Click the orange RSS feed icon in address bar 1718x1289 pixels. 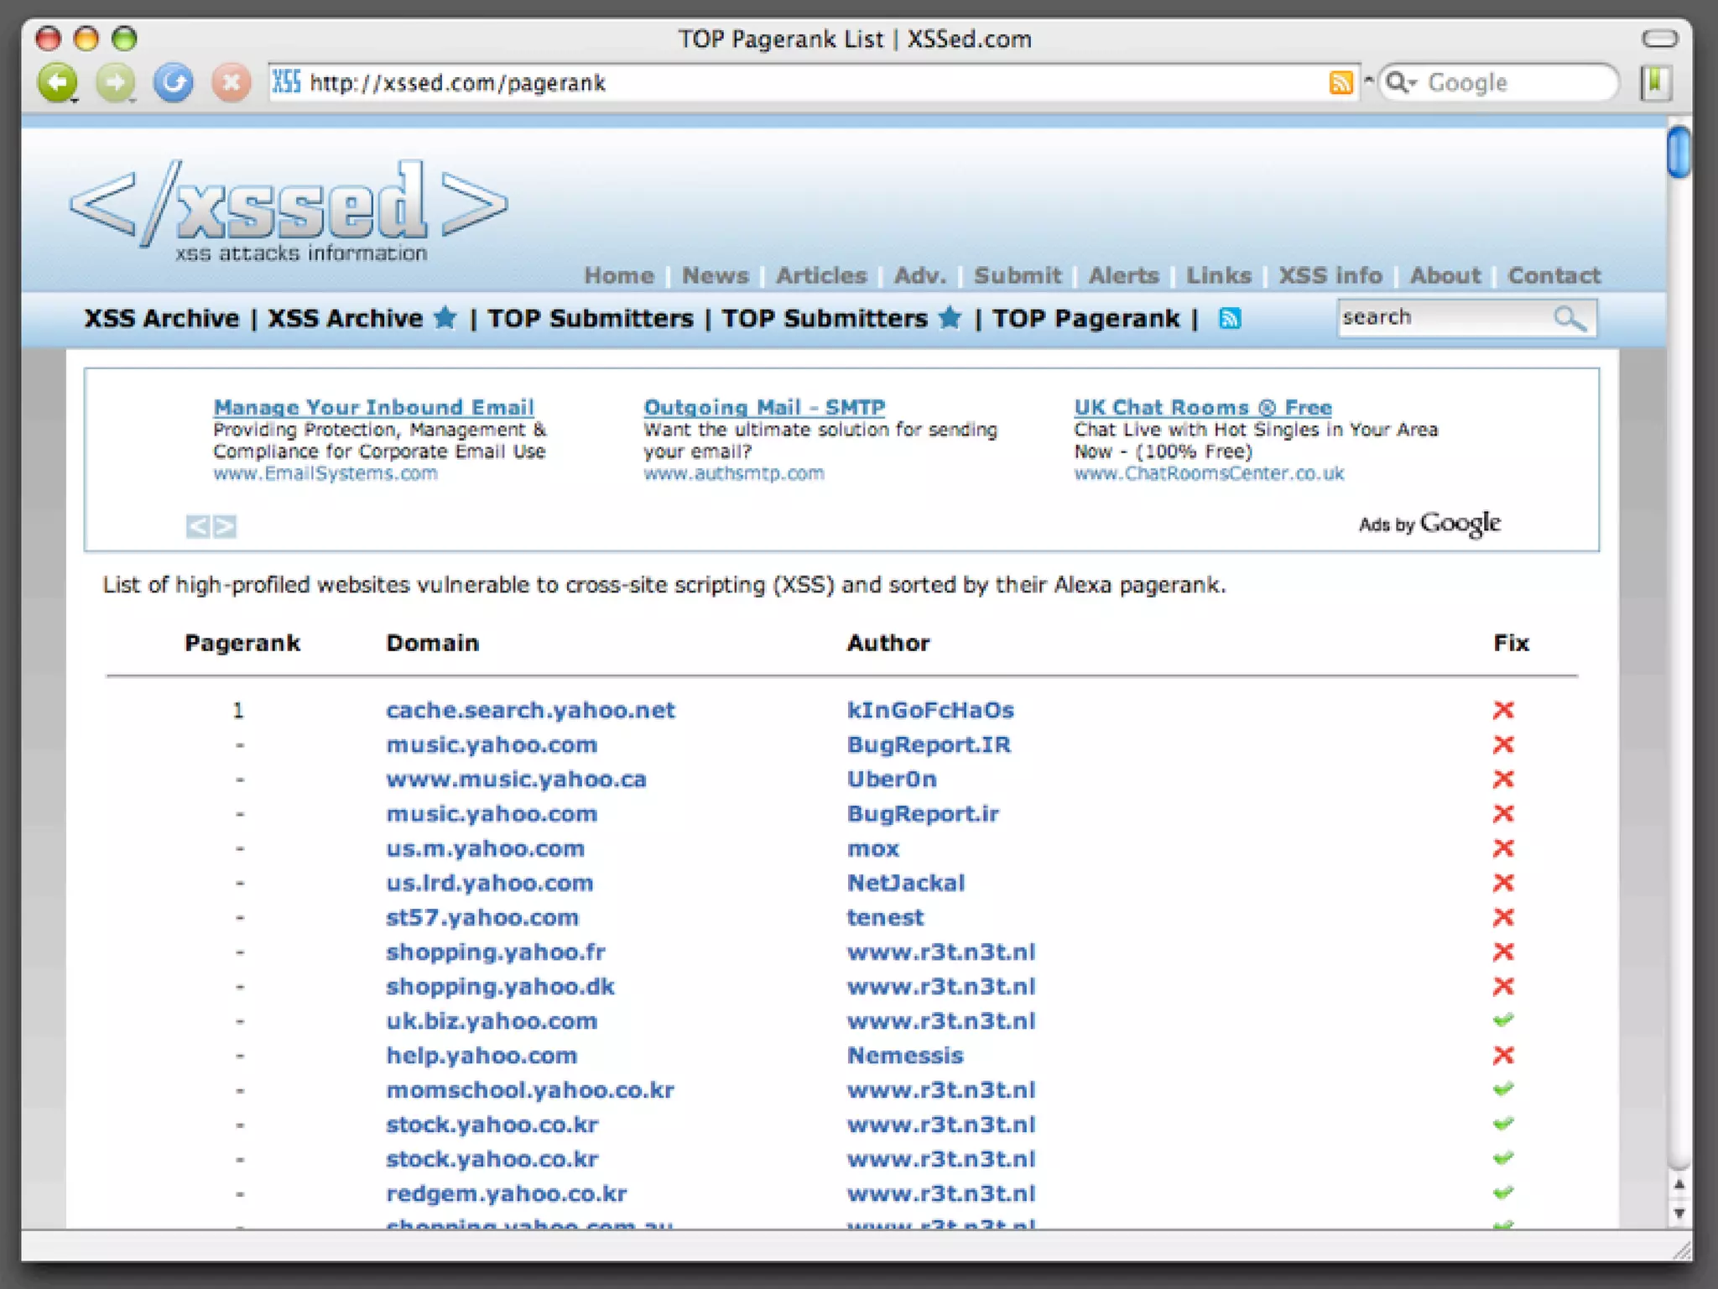pos(1341,82)
